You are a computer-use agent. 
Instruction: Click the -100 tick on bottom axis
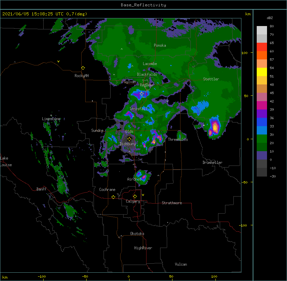42,276
